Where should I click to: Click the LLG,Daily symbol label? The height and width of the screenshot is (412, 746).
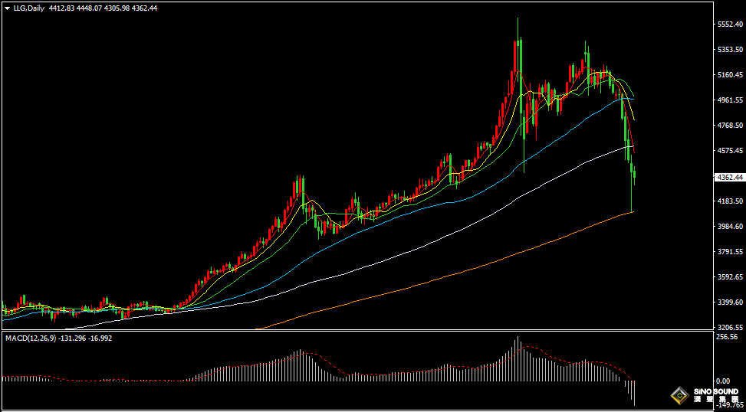point(28,8)
